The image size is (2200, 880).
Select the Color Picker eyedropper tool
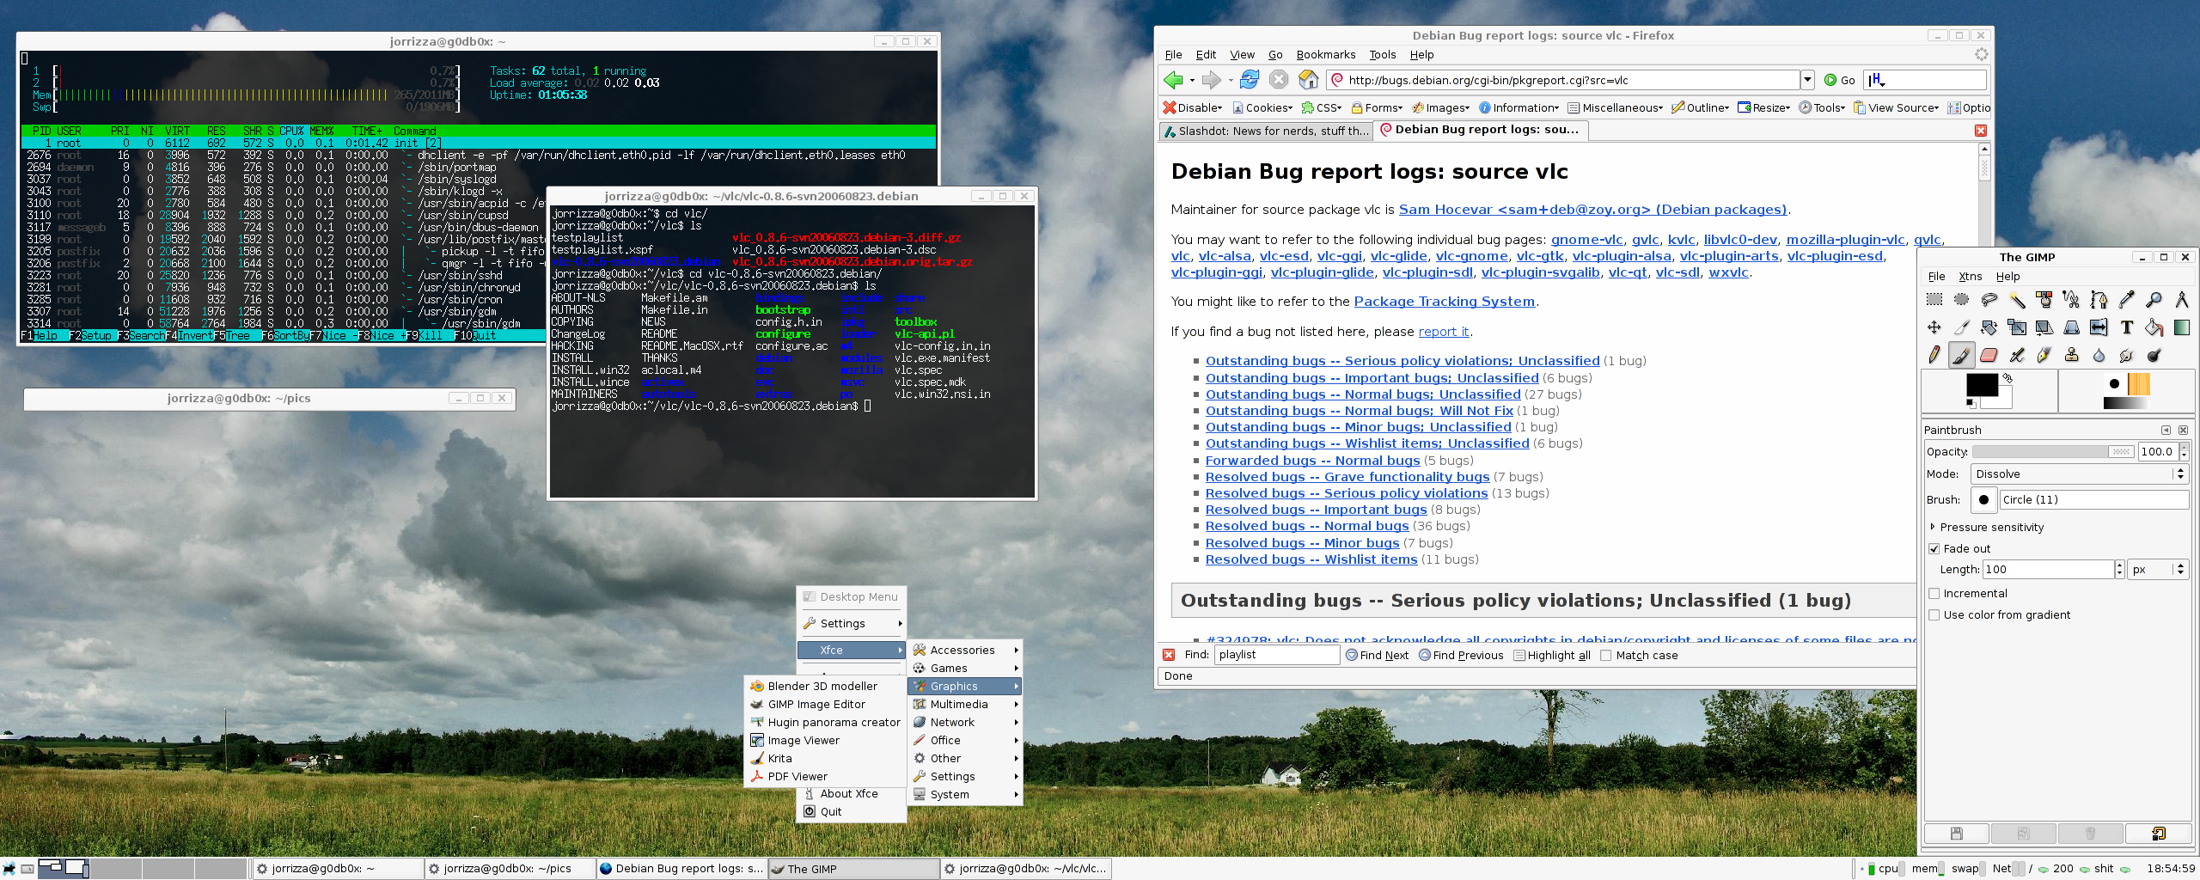click(x=2127, y=300)
